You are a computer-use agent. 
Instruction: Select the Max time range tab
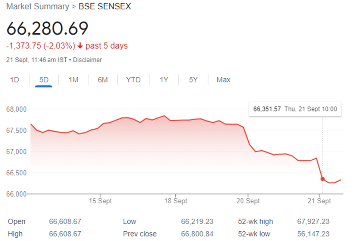tap(223, 79)
